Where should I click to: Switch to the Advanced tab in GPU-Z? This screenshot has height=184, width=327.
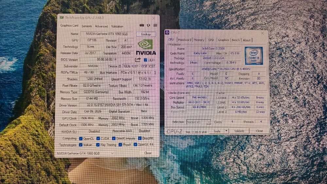(x=101, y=26)
